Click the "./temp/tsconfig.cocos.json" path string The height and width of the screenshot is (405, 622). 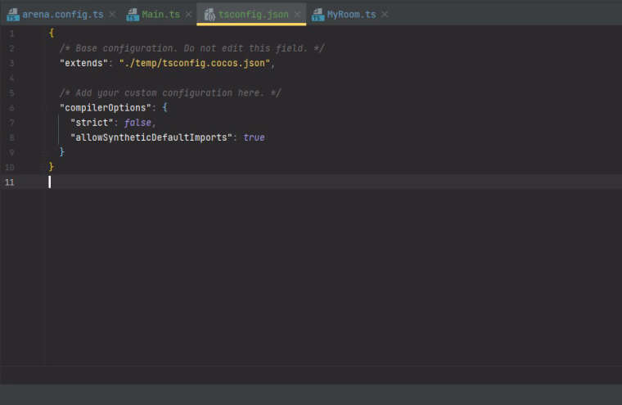click(195, 63)
